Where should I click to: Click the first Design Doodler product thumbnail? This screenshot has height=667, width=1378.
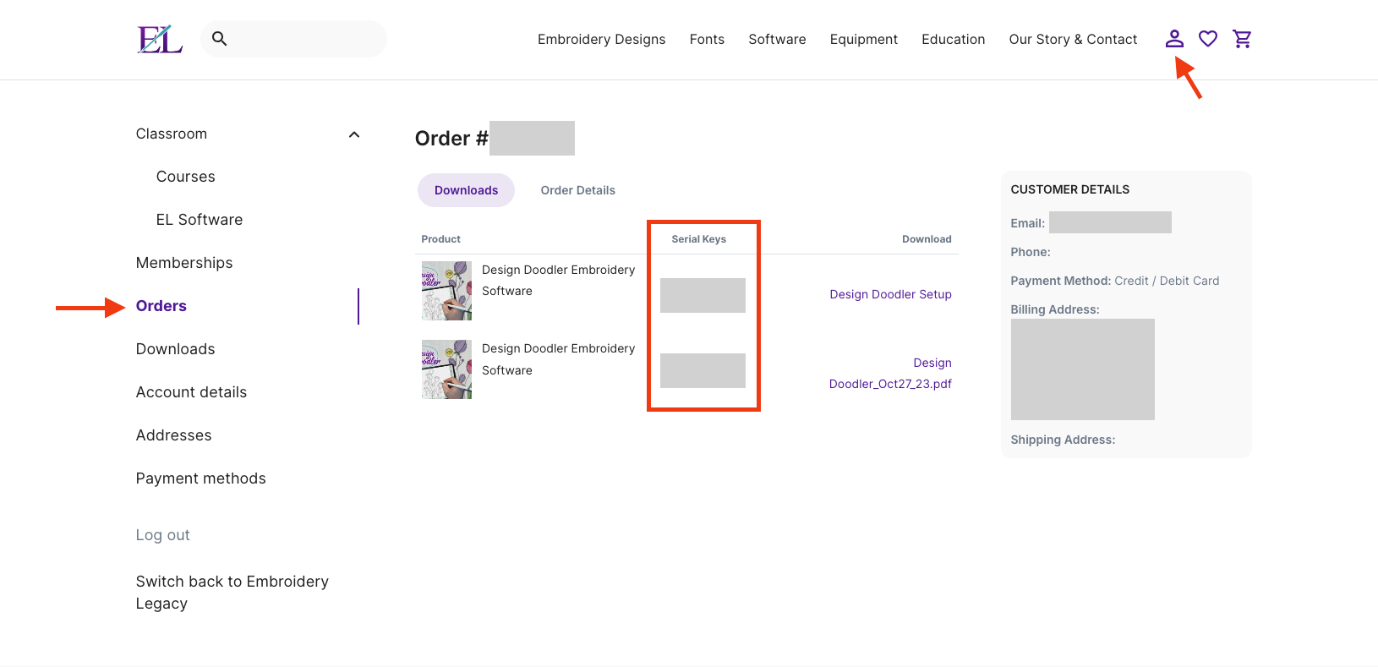(446, 290)
